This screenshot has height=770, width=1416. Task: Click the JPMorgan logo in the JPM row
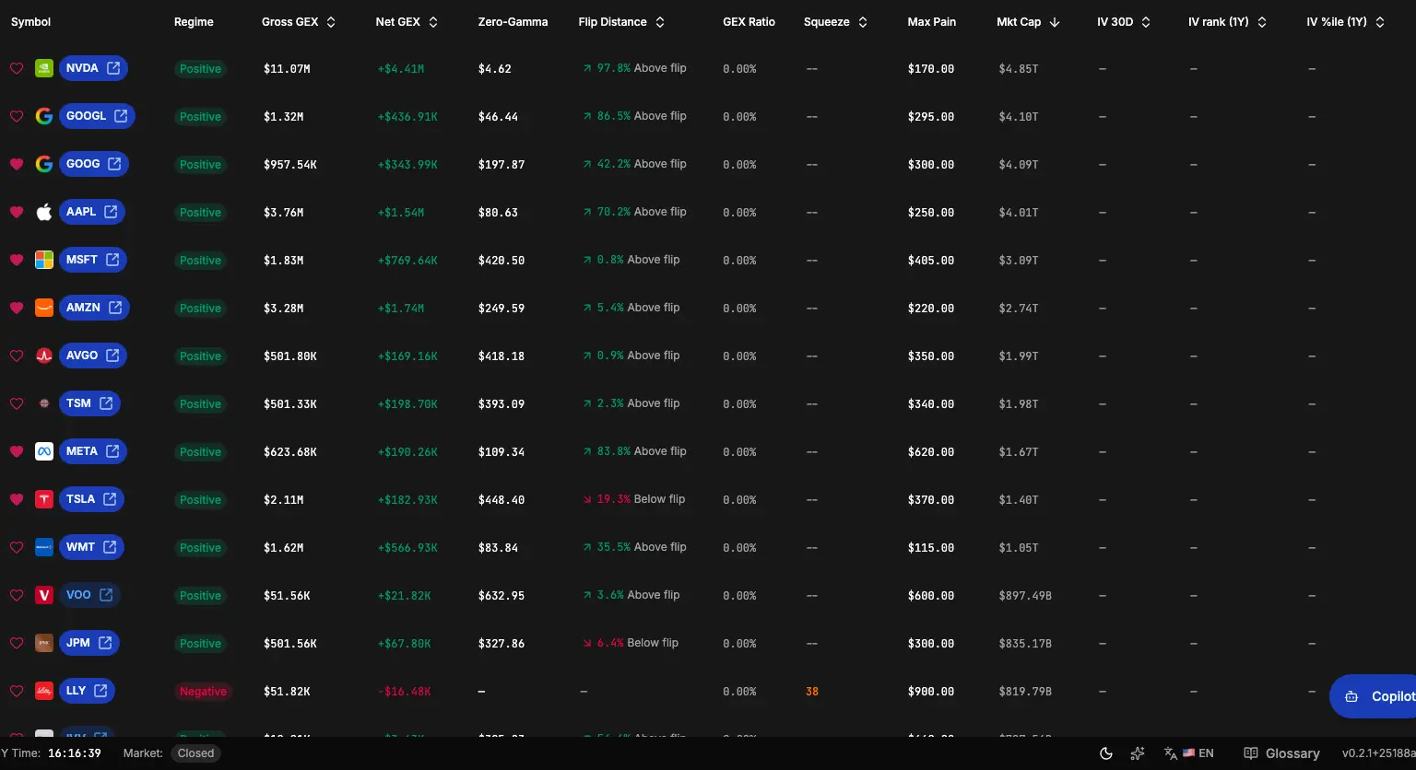click(x=43, y=643)
